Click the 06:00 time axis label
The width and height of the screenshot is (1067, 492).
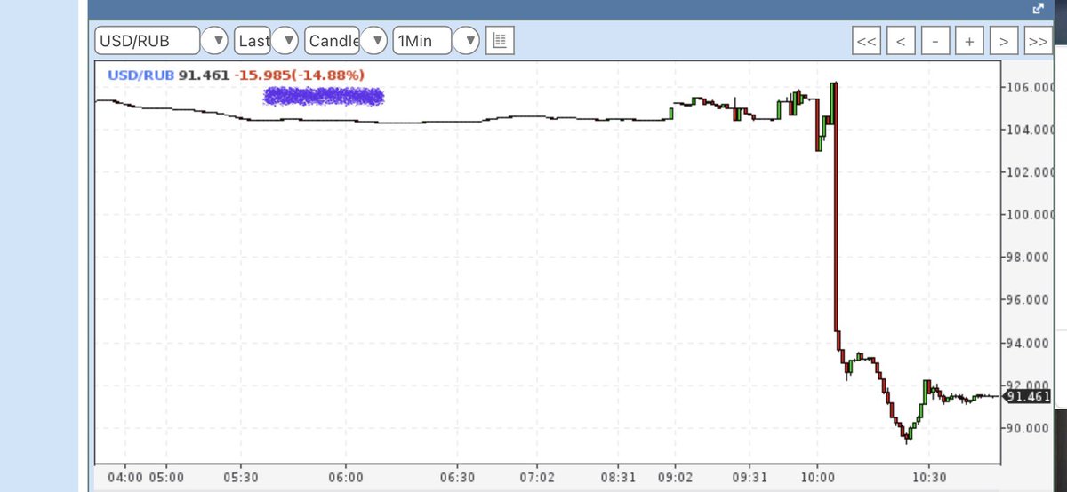pos(344,477)
